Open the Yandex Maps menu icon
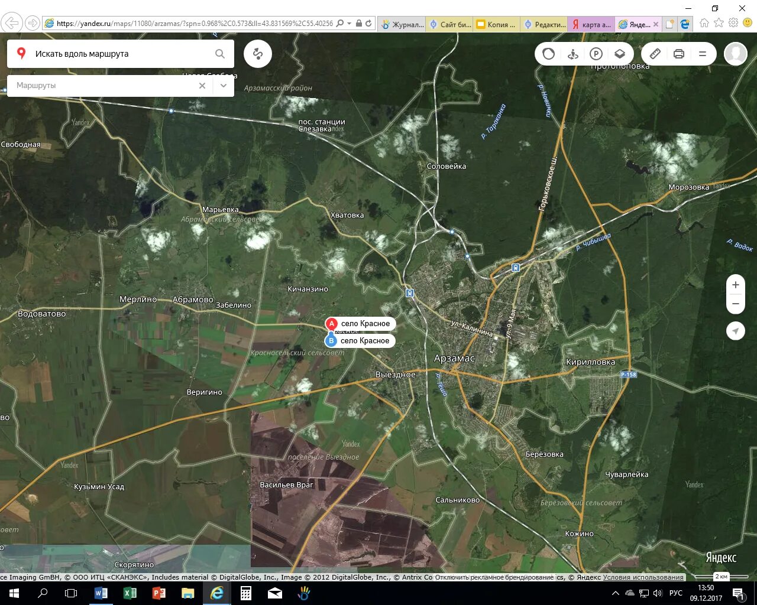This screenshot has width=757, height=605. click(703, 54)
